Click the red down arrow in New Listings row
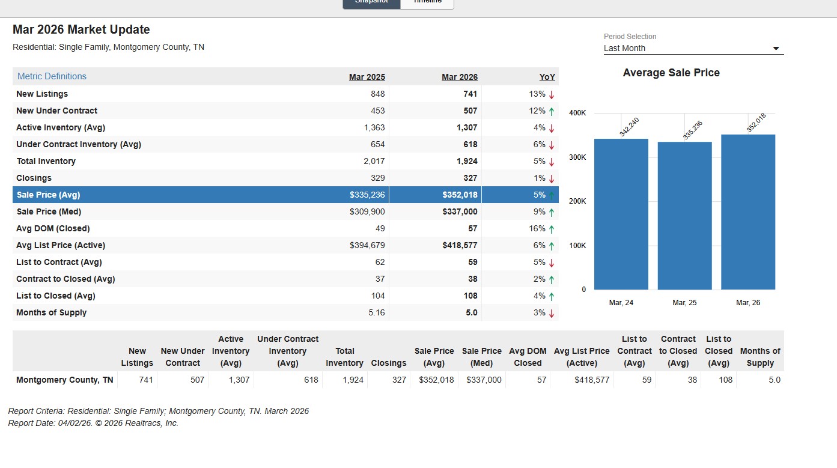Viewport: 837px width, 468px height. [552, 94]
